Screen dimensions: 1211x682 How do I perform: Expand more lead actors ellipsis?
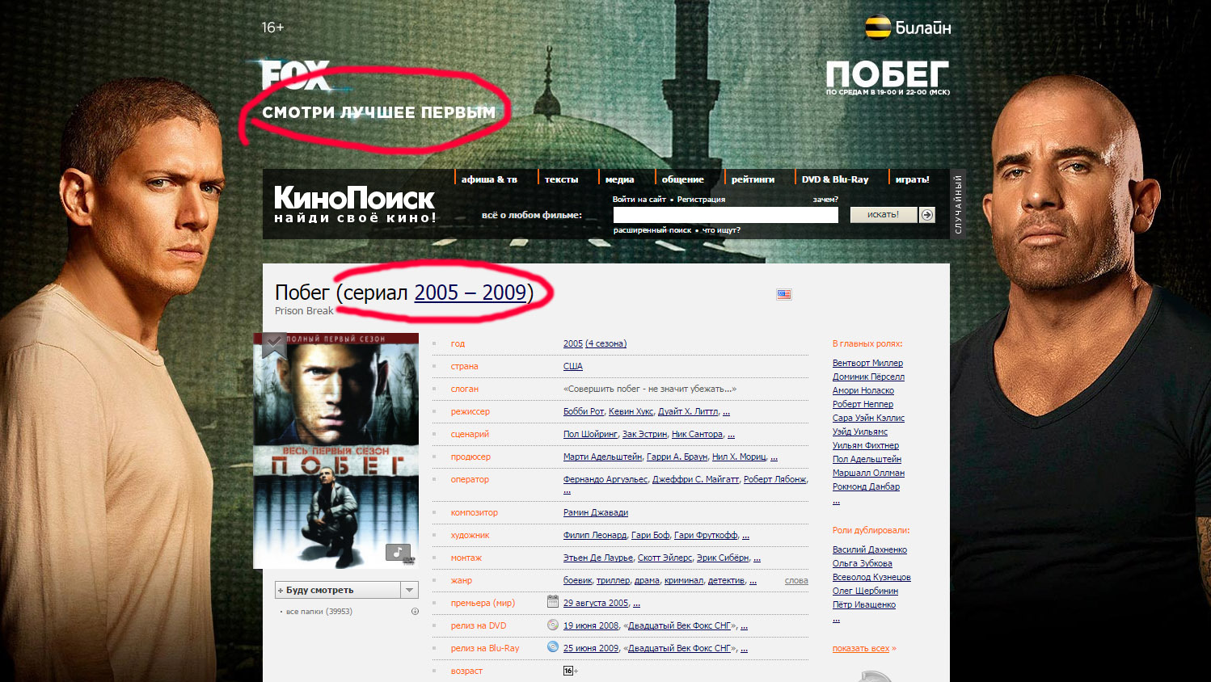(836, 501)
